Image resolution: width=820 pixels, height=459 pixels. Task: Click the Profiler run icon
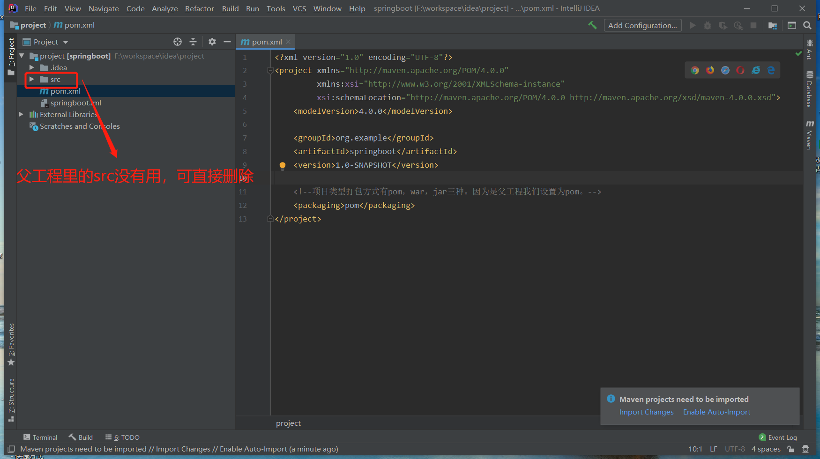[x=738, y=25]
